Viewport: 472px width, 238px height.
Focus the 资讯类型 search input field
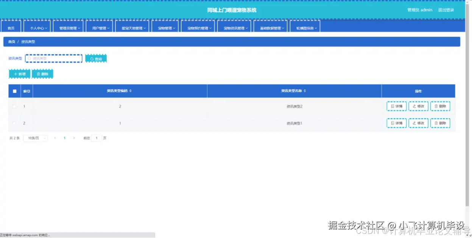[54, 58]
